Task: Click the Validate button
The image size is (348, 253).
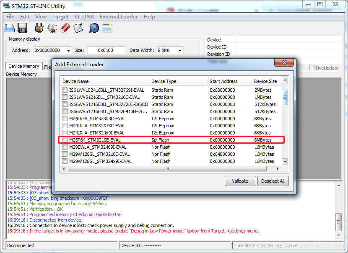Action: pos(240,181)
